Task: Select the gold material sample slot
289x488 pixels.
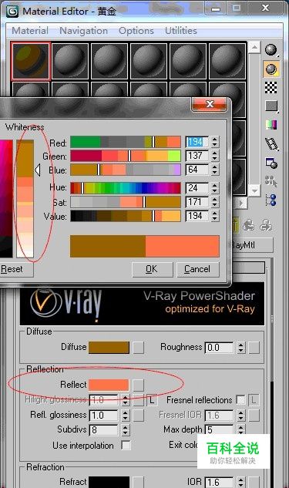Action: 31,61
